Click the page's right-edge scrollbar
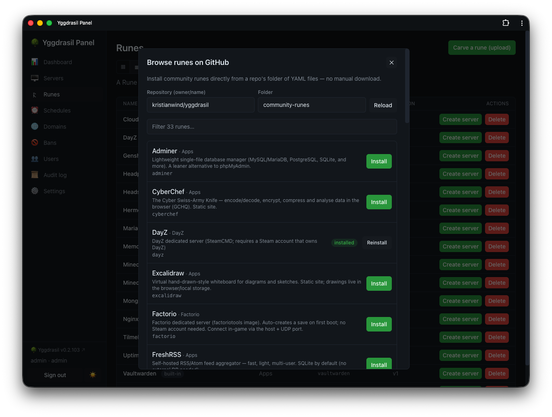Screen dimensions: 552x417 point(527,198)
